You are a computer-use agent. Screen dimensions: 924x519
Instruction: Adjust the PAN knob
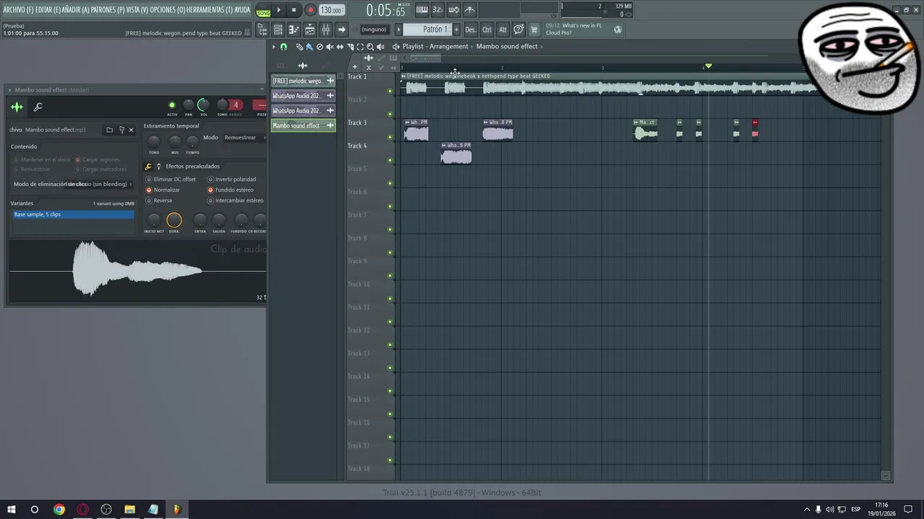(x=188, y=105)
